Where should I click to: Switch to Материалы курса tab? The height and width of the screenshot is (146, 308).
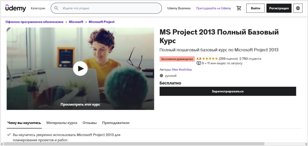pos(62,123)
